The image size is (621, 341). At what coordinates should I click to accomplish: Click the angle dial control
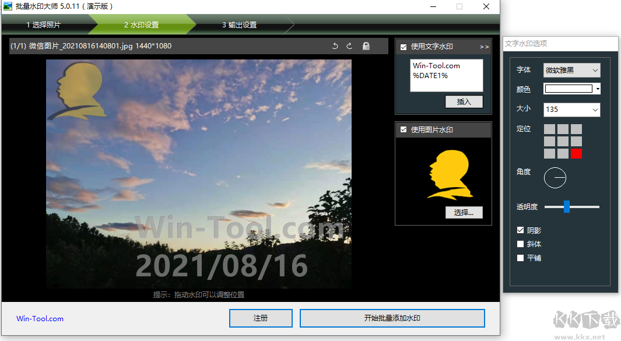pos(555,177)
